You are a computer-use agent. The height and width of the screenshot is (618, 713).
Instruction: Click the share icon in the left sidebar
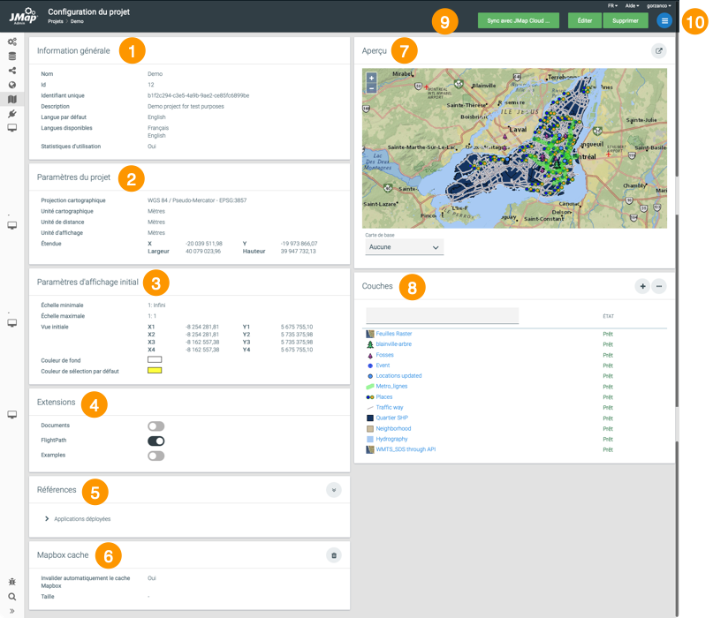point(11,71)
